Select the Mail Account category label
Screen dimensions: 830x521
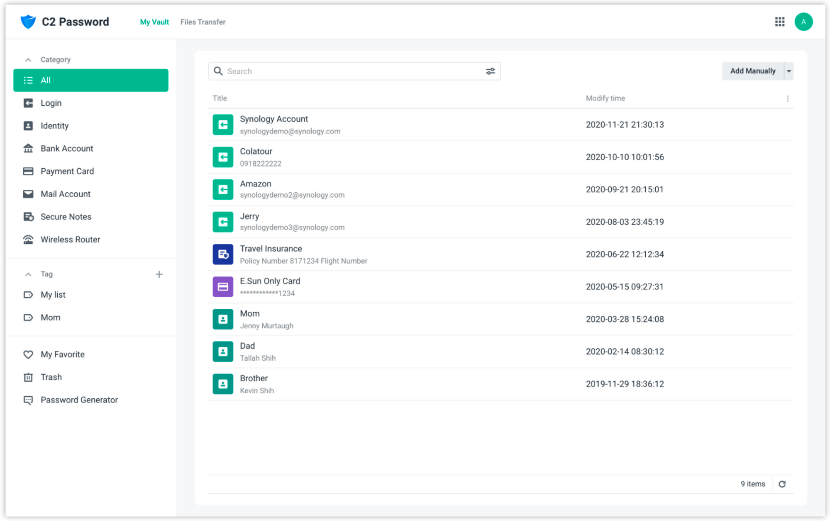pos(66,194)
